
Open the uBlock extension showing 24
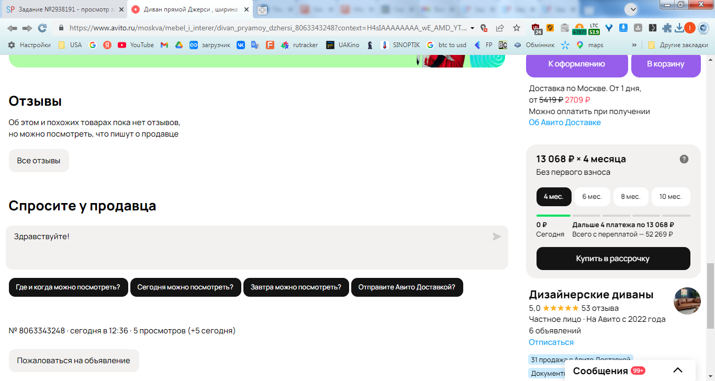[537, 28]
